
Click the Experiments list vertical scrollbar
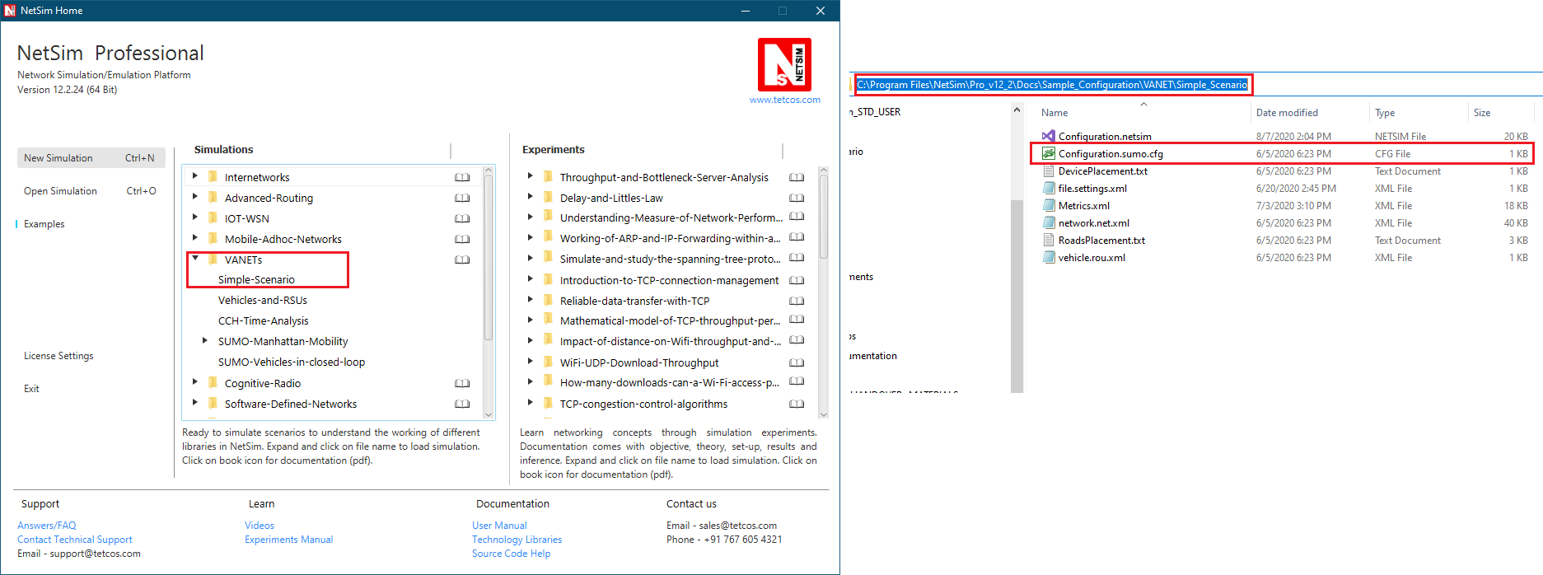823,218
